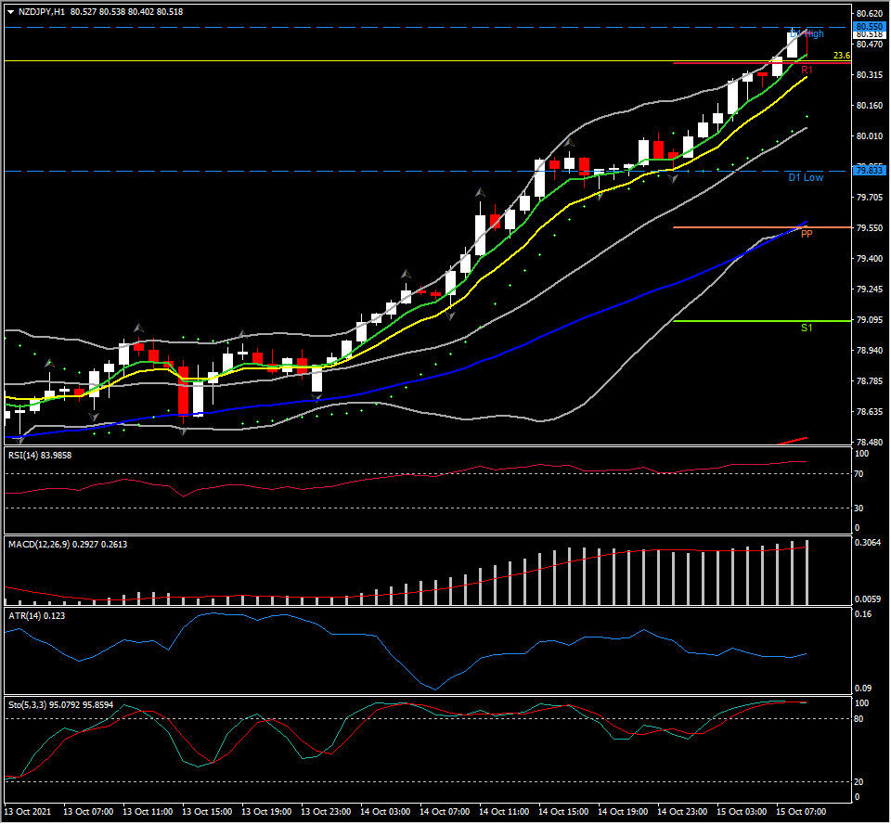This screenshot has width=891, height=824.
Task: Click the 13 Oct 11:00 time label
Action: [x=148, y=811]
